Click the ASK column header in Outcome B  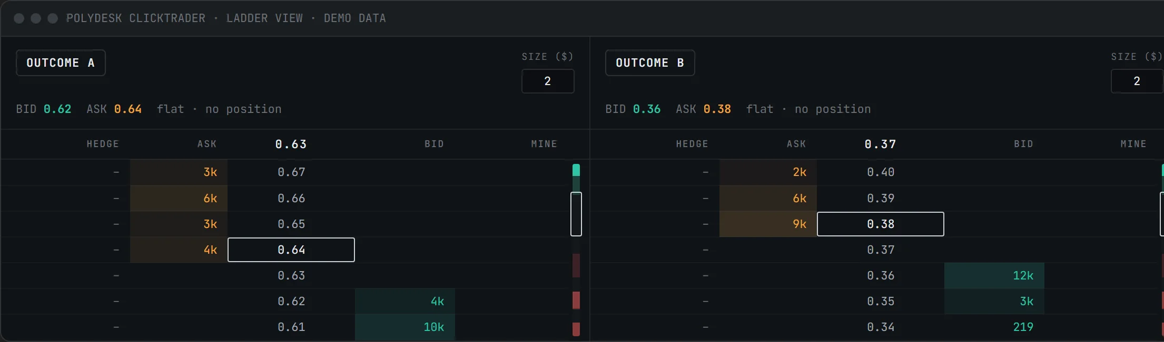796,144
